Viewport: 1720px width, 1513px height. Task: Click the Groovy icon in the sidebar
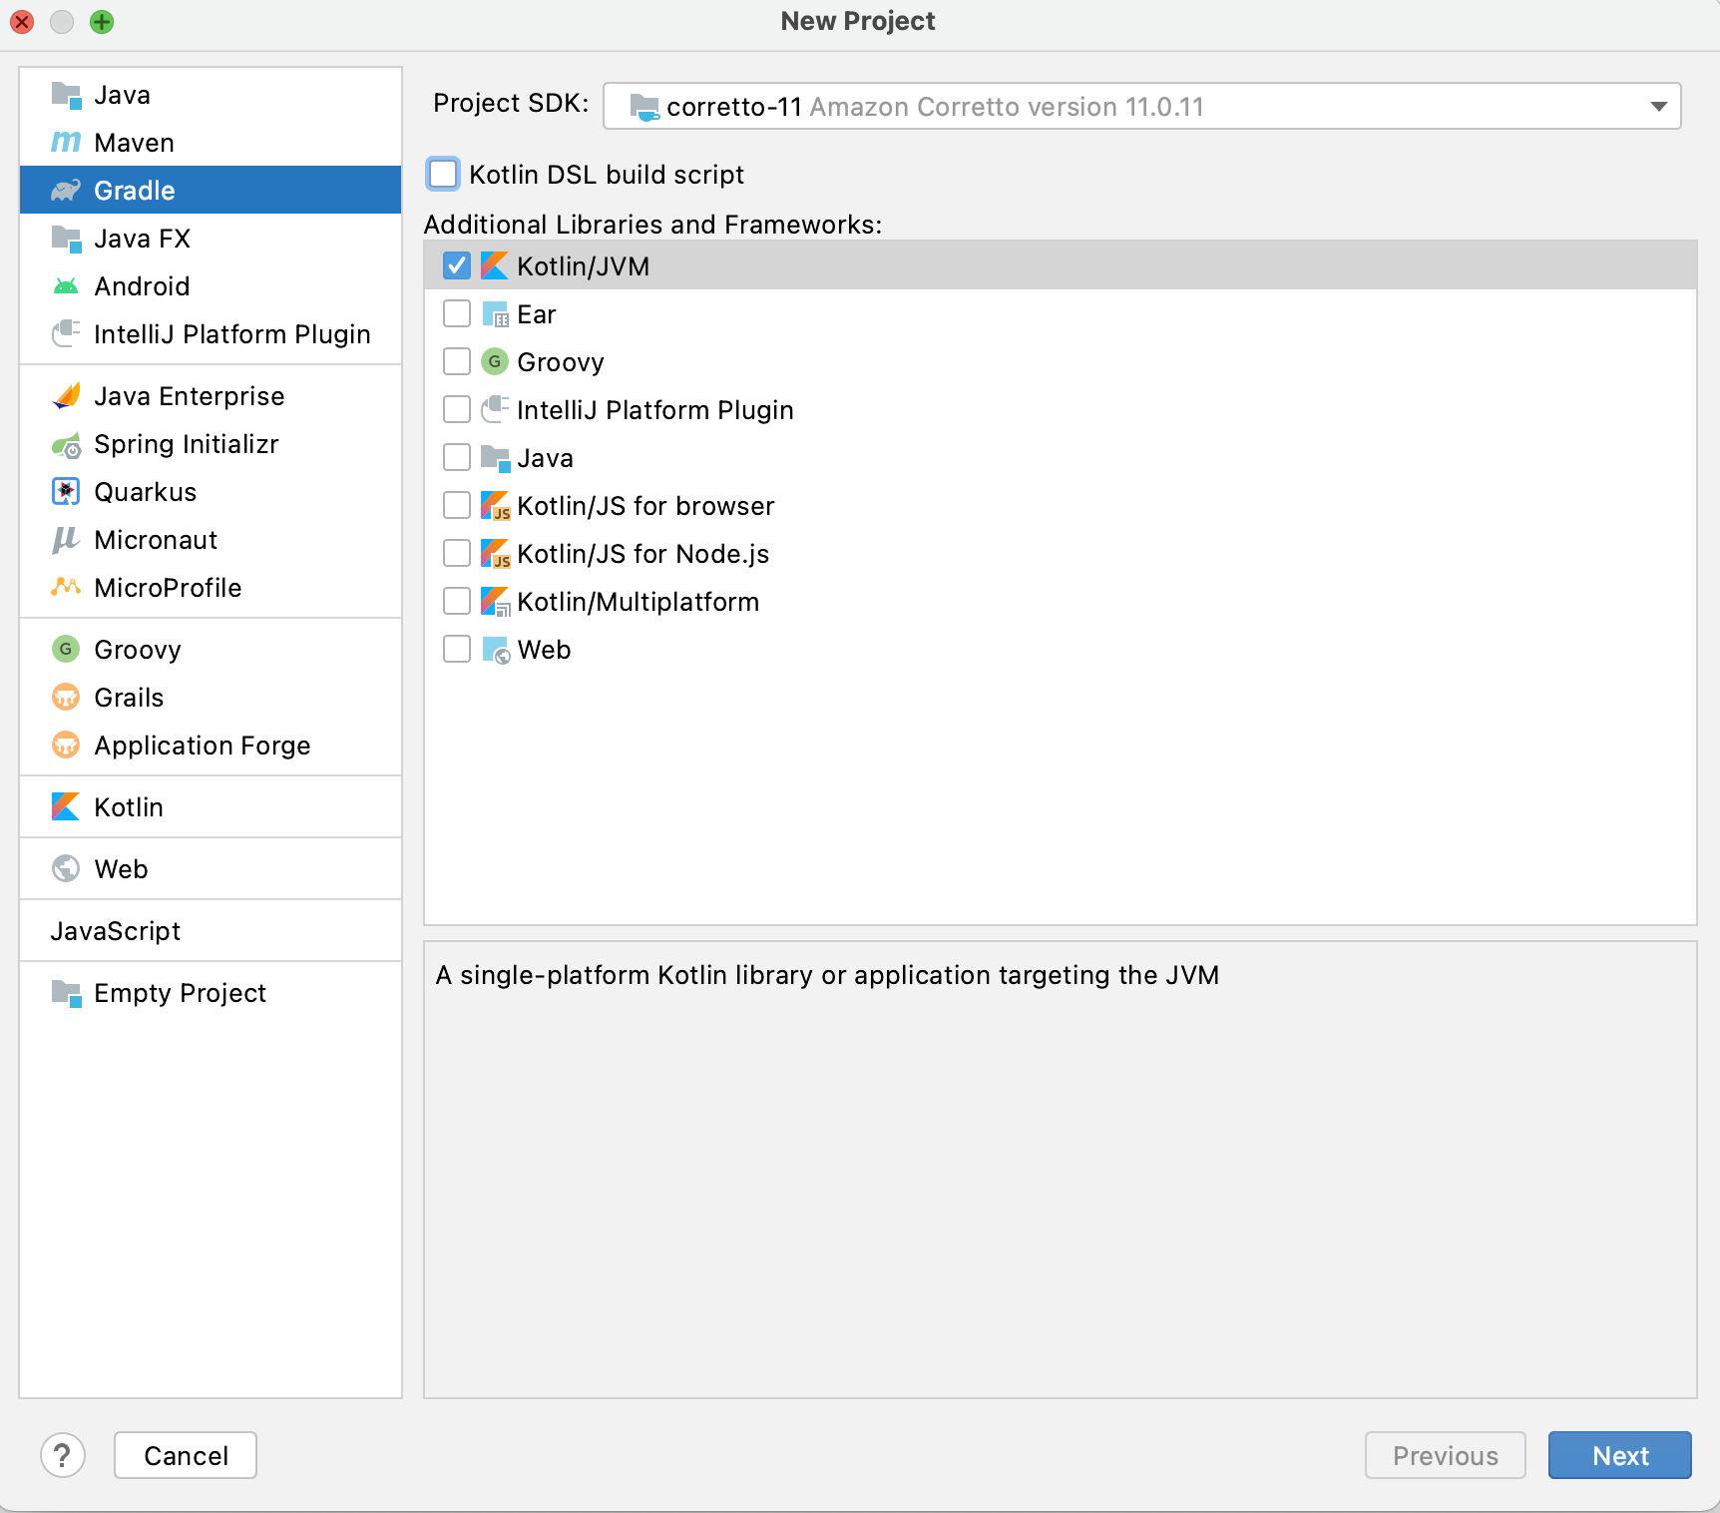(x=66, y=650)
